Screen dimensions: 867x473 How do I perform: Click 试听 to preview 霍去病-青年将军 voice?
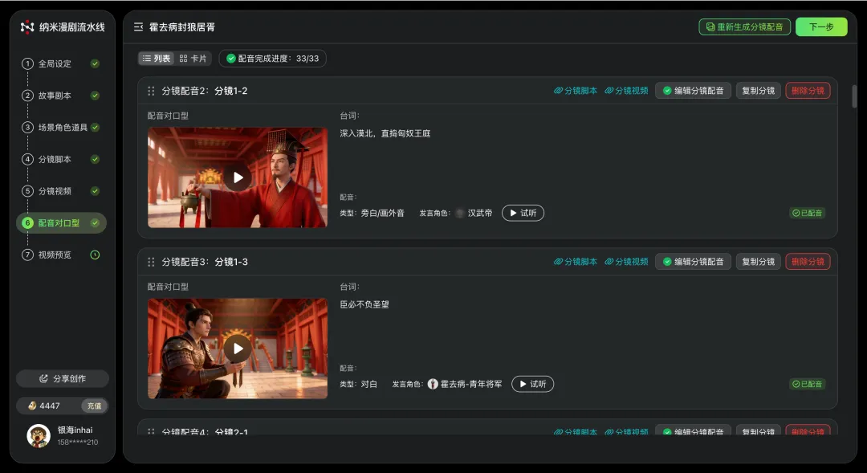tap(533, 384)
